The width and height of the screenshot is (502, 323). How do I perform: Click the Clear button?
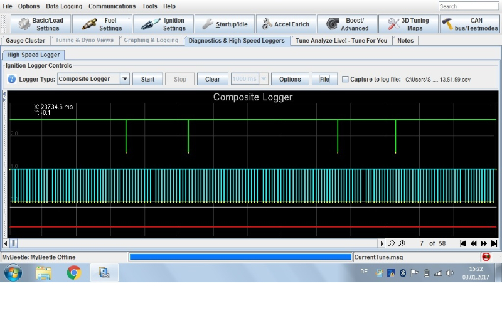click(x=213, y=79)
